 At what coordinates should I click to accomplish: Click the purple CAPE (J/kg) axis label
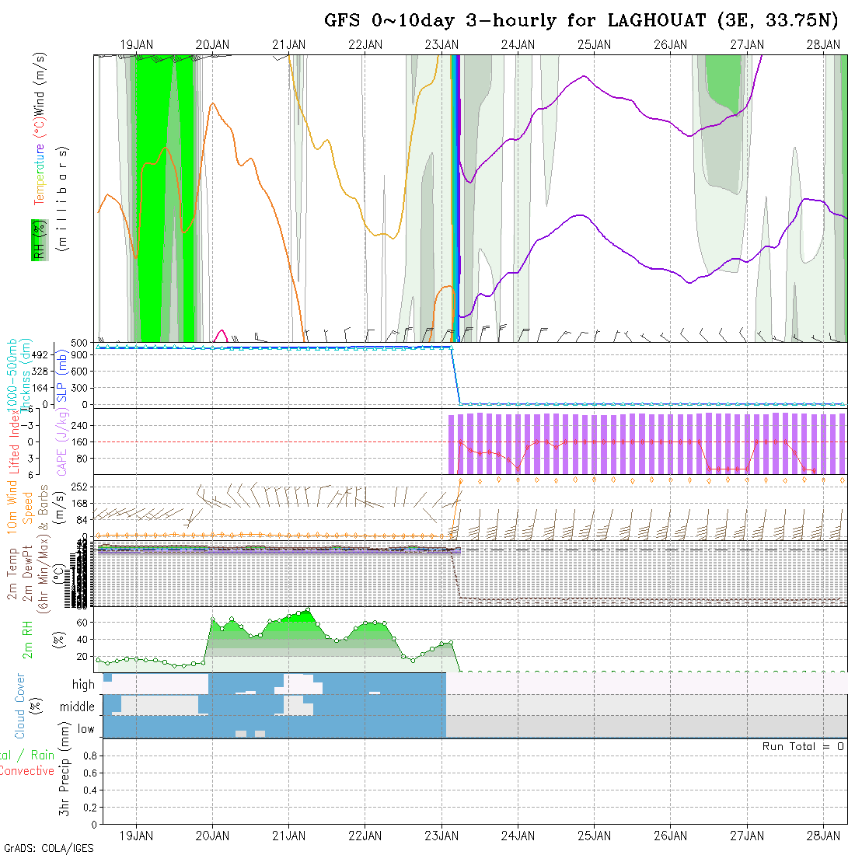pyautogui.click(x=62, y=442)
